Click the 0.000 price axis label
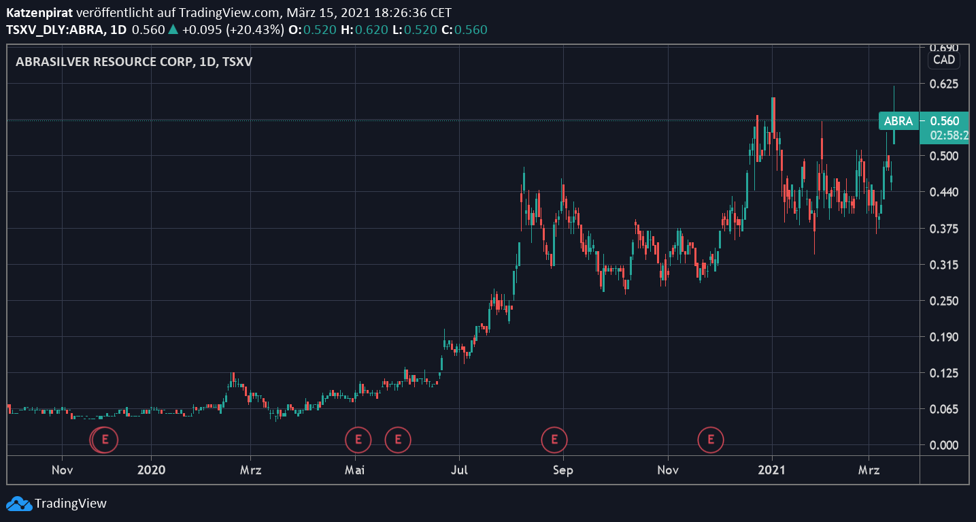The image size is (976, 522). coord(945,445)
